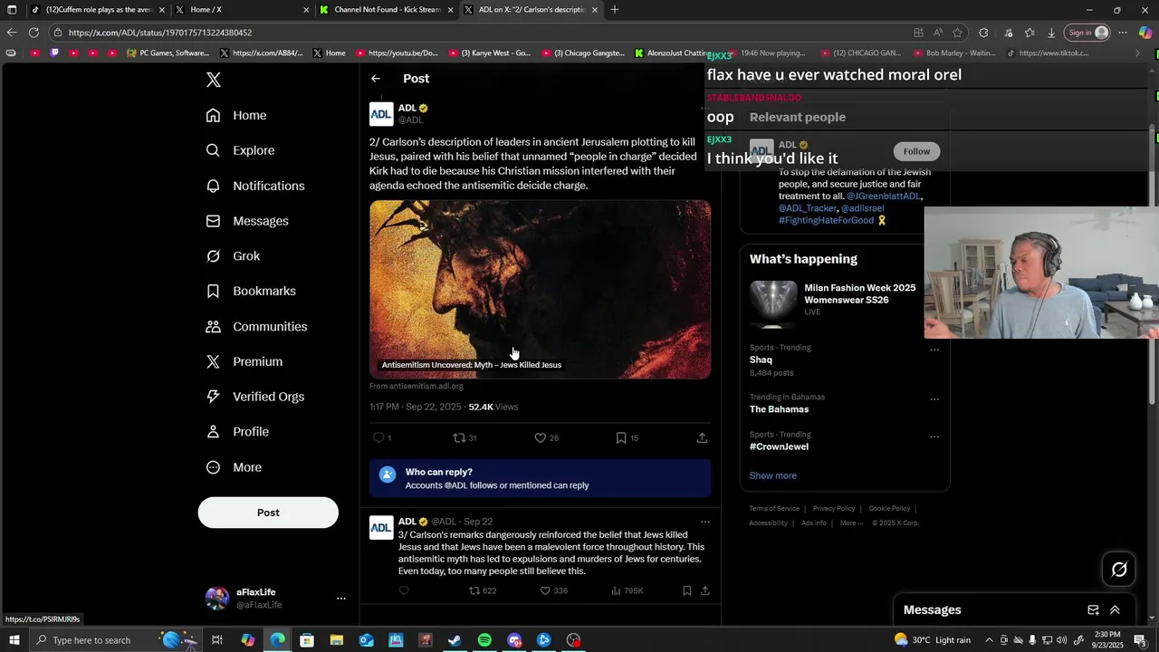Viewport: 1159px width, 652px height.
Task: Open Explore in X sidebar
Action: 240,150
